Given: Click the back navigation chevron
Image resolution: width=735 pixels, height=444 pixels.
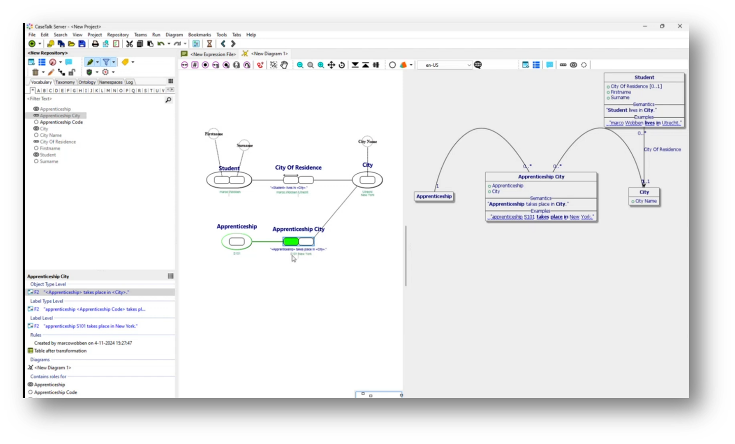Looking at the screenshot, I should pos(223,44).
